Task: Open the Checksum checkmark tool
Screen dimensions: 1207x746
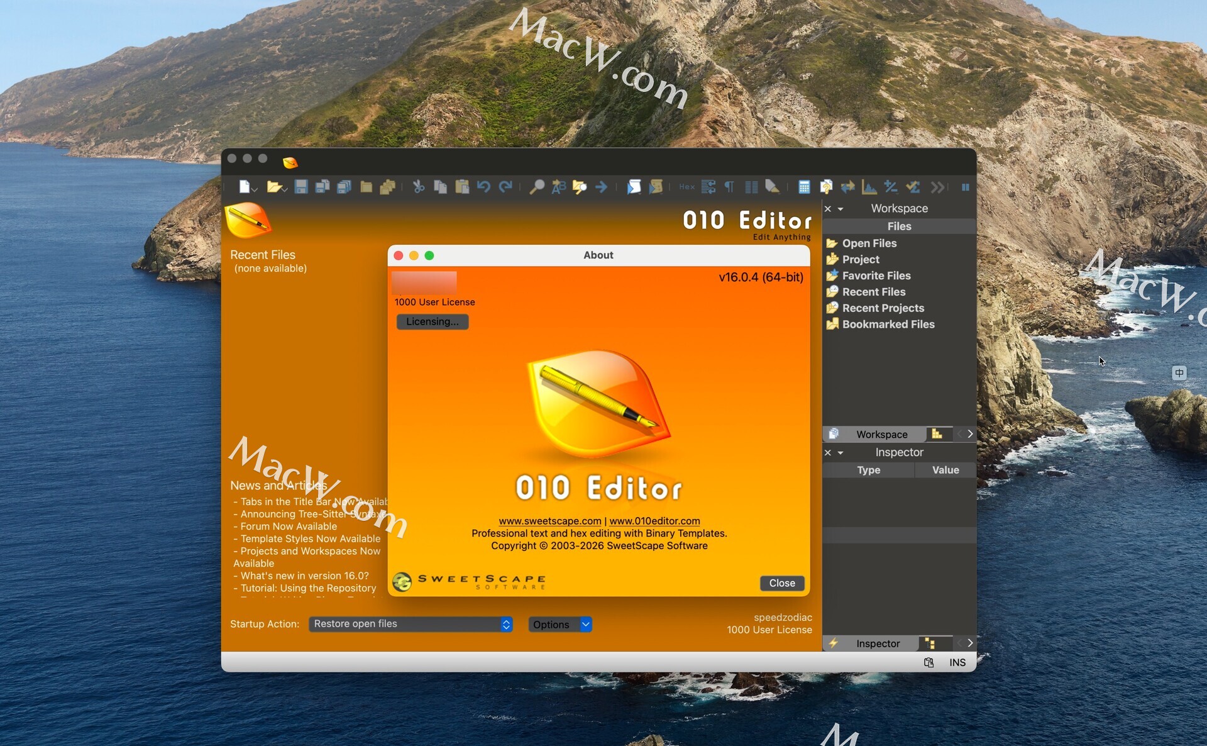Action: pos(913,187)
